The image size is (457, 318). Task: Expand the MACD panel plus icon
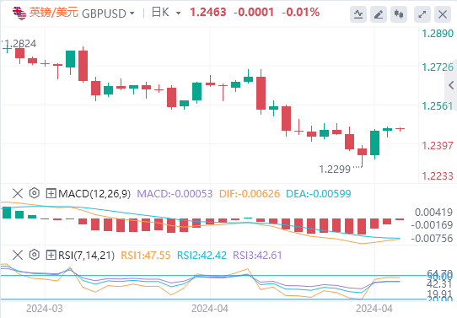(x=51, y=193)
